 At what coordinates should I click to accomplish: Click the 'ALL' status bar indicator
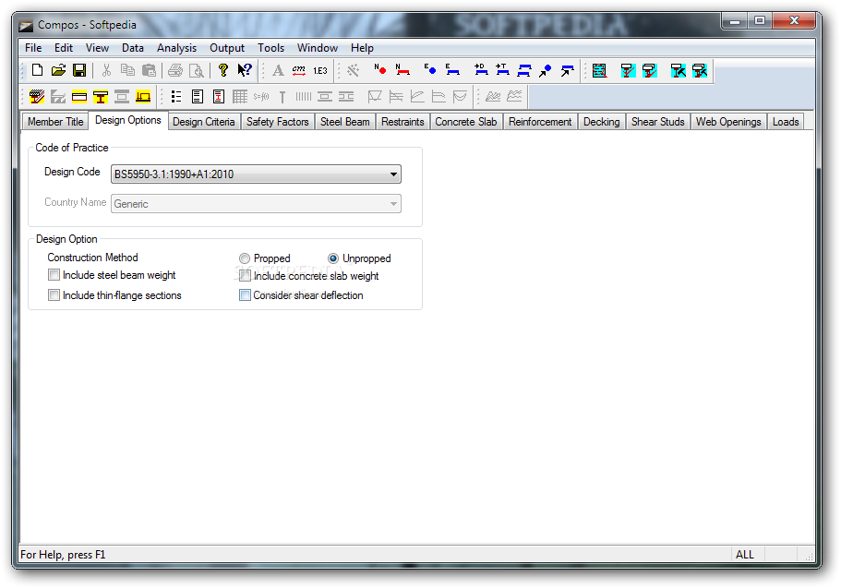[744, 554]
